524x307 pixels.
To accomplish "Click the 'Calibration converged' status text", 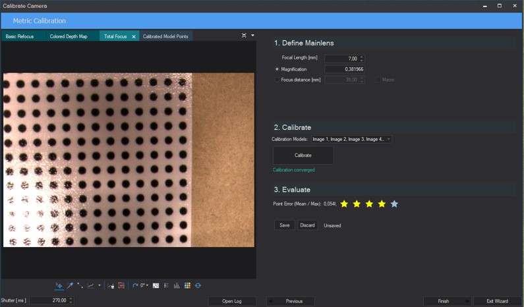I will [293, 170].
